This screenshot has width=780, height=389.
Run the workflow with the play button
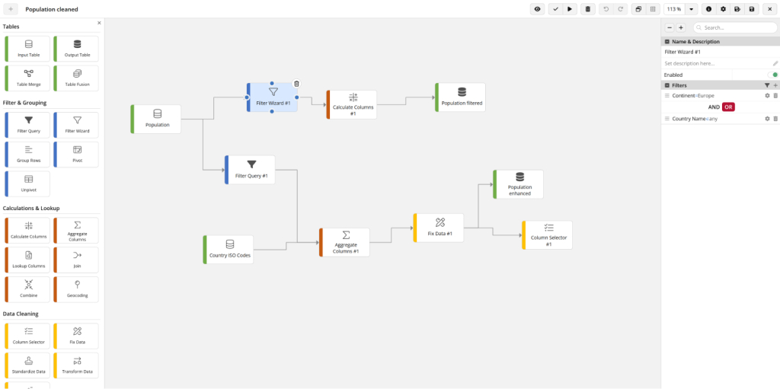[570, 9]
